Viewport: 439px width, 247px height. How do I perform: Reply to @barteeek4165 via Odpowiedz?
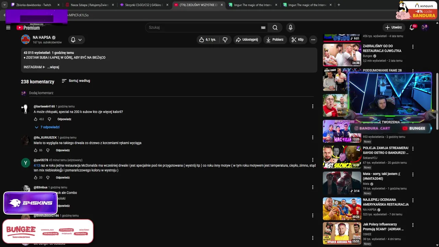pyautogui.click(x=64, y=119)
